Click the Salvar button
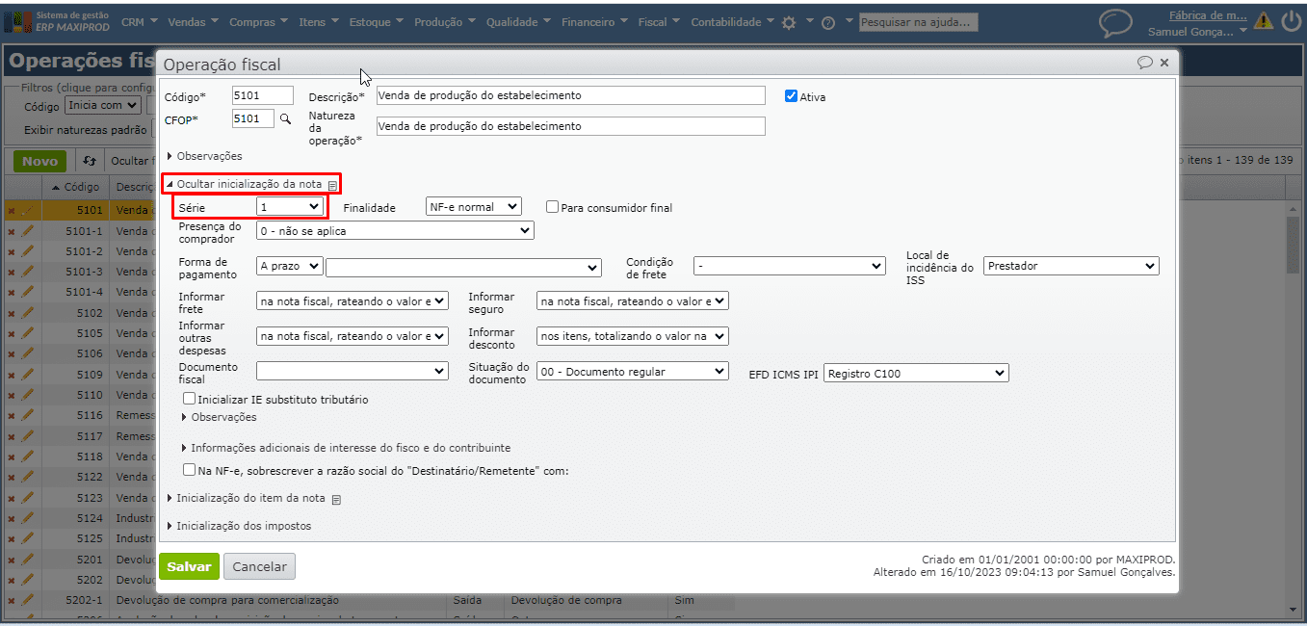The width and height of the screenshot is (1307, 626). click(x=189, y=566)
